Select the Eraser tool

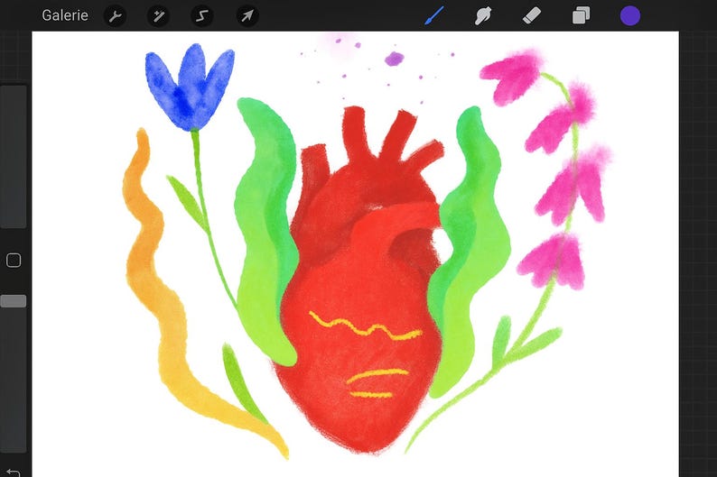532,16
